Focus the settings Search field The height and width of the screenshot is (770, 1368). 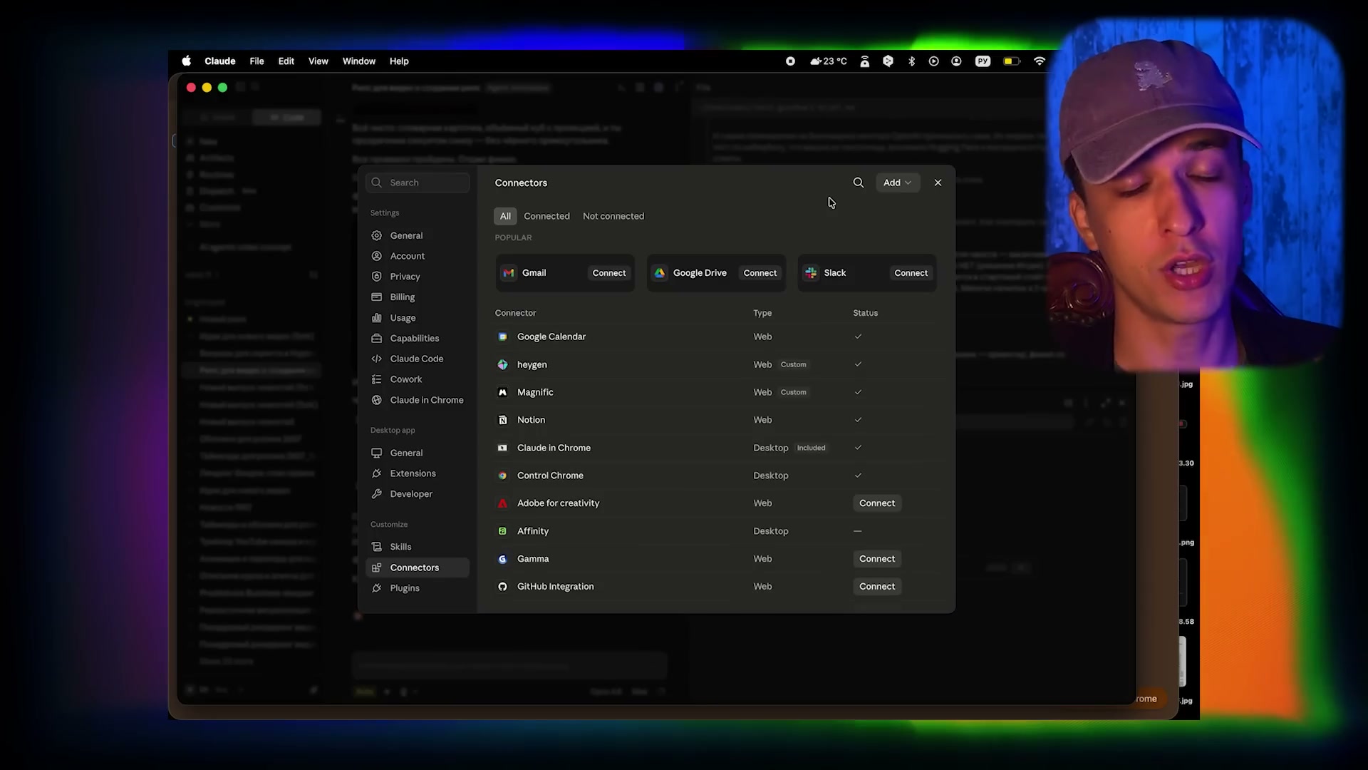418,183
